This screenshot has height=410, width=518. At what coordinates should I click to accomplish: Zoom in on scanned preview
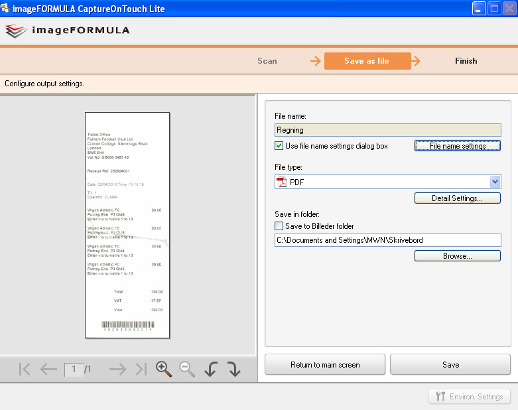(x=164, y=369)
